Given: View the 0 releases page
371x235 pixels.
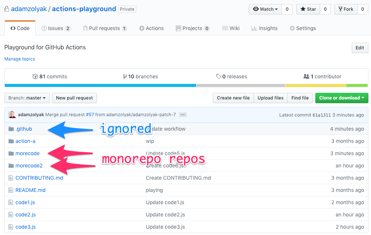Looking at the screenshot, I should tap(231, 76).
